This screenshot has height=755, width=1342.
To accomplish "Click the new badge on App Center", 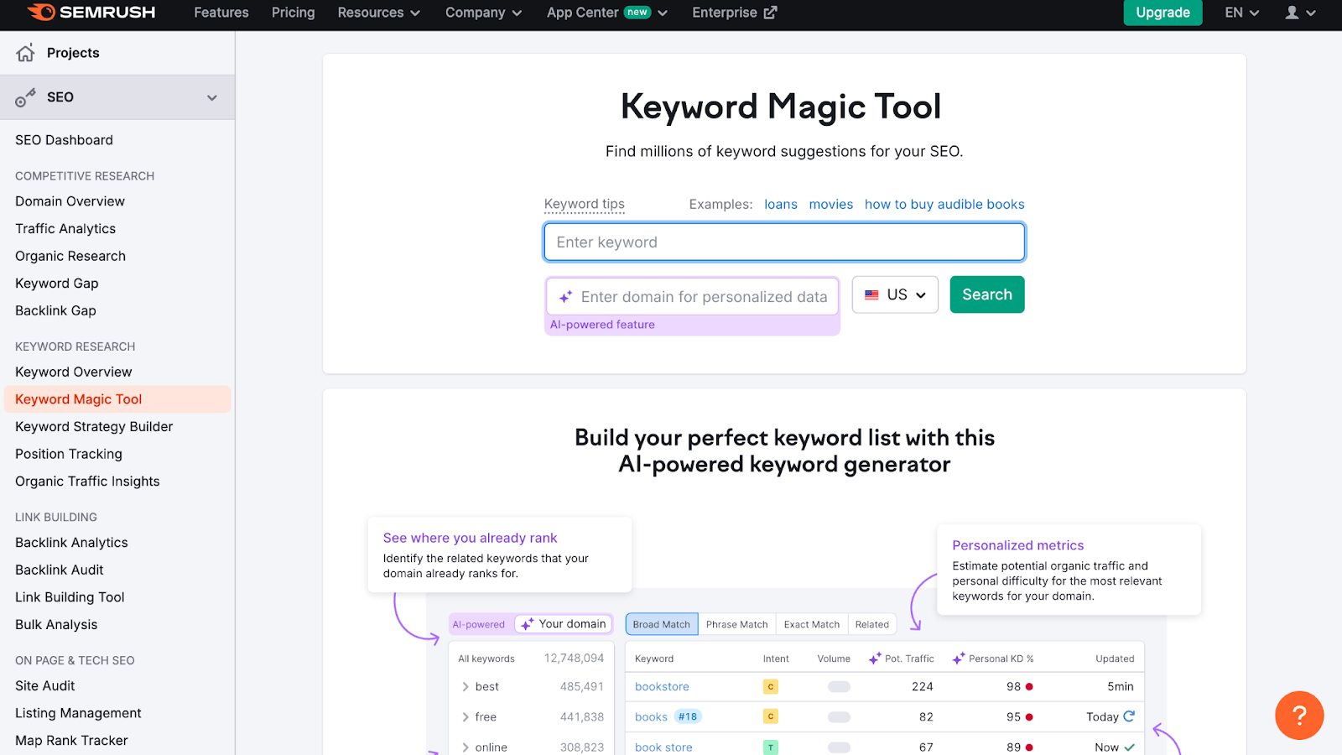I will [x=637, y=12].
